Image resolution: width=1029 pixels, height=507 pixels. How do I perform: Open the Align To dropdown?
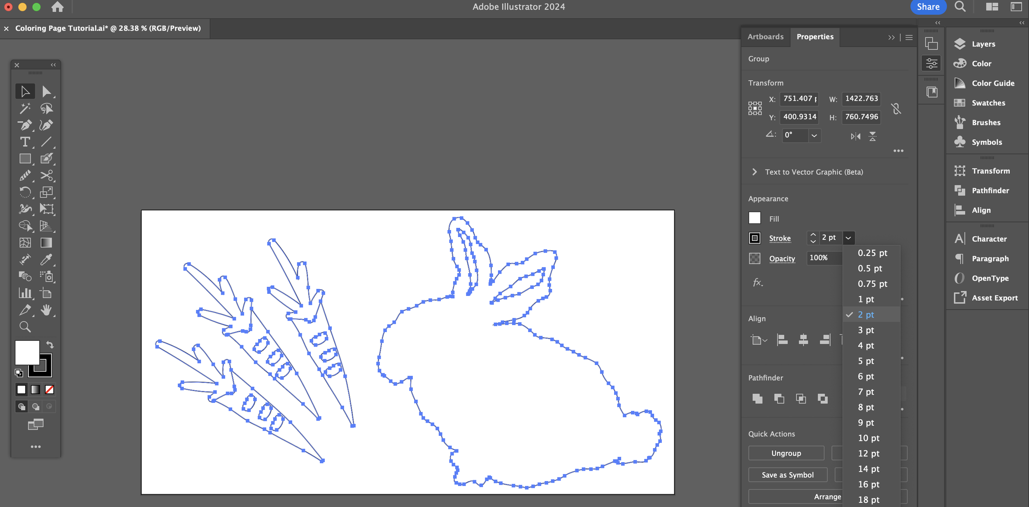coord(759,340)
